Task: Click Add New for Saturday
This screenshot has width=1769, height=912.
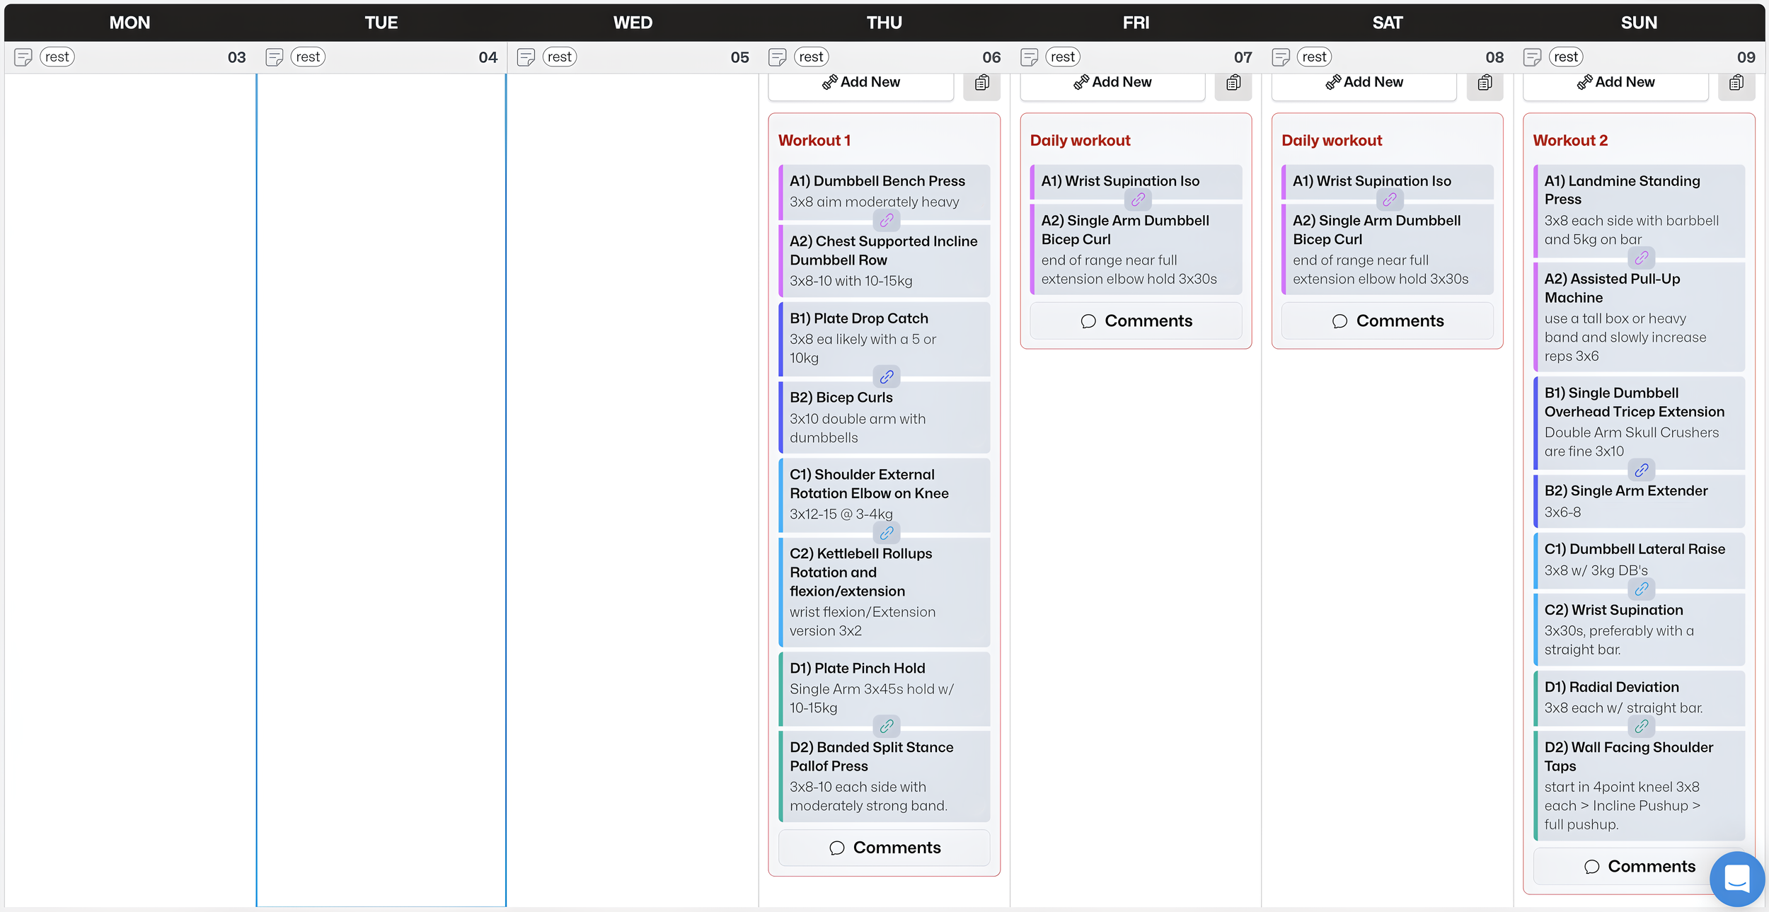Action: 1364,83
